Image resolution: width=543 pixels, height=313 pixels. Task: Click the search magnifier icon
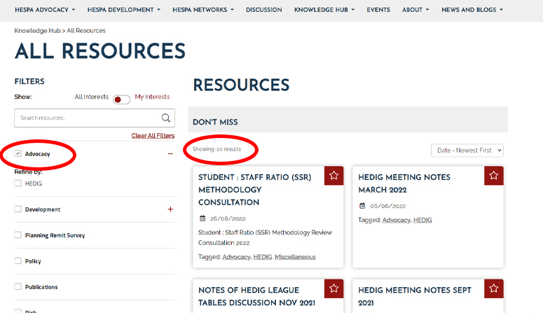tap(166, 118)
